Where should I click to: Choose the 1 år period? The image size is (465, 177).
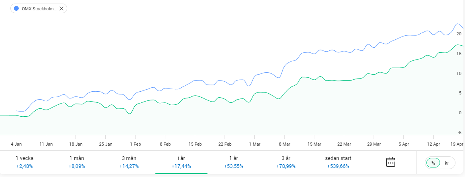[233, 162]
